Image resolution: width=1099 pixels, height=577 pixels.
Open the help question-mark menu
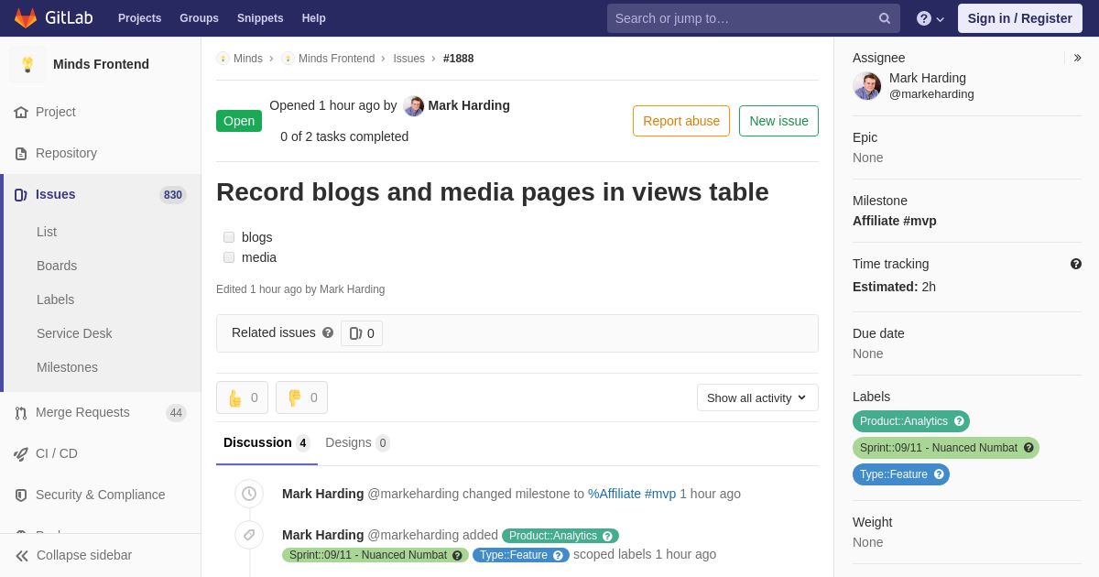point(930,18)
